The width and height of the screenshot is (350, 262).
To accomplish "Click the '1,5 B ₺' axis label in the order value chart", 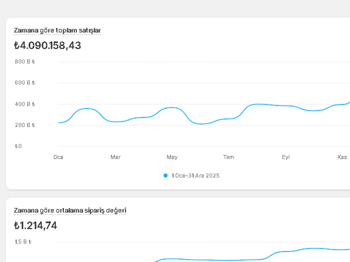I will pos(23,242).
